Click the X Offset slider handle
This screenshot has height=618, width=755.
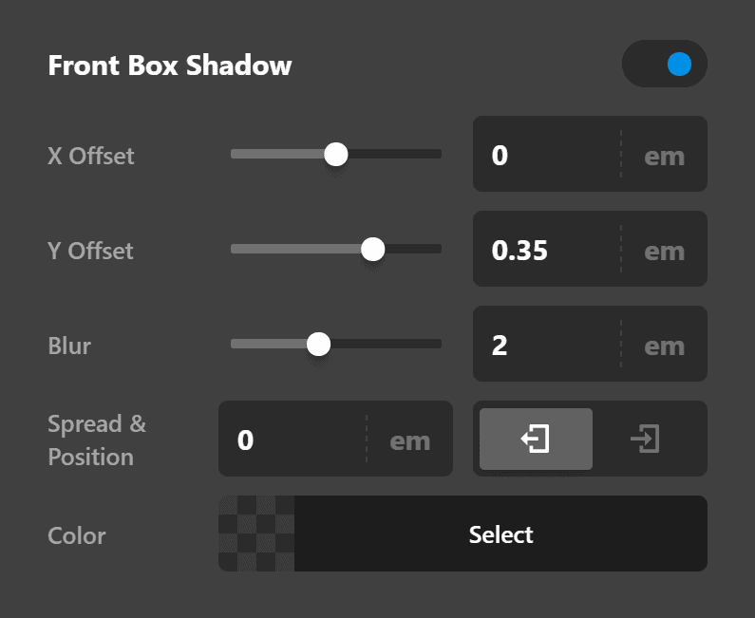tap(336, 154)
